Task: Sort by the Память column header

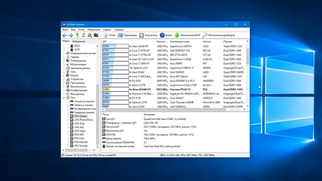Action: [x=233, y=42]
